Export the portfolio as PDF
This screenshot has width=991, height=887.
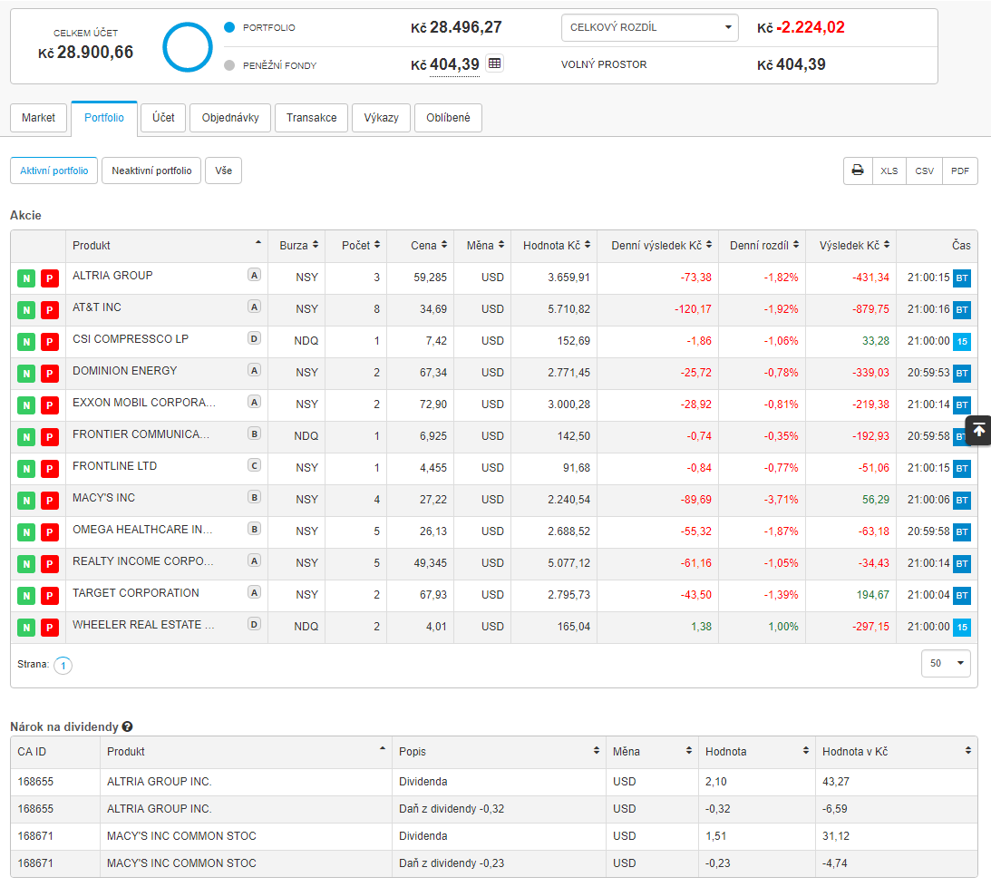tap(960, 171)
